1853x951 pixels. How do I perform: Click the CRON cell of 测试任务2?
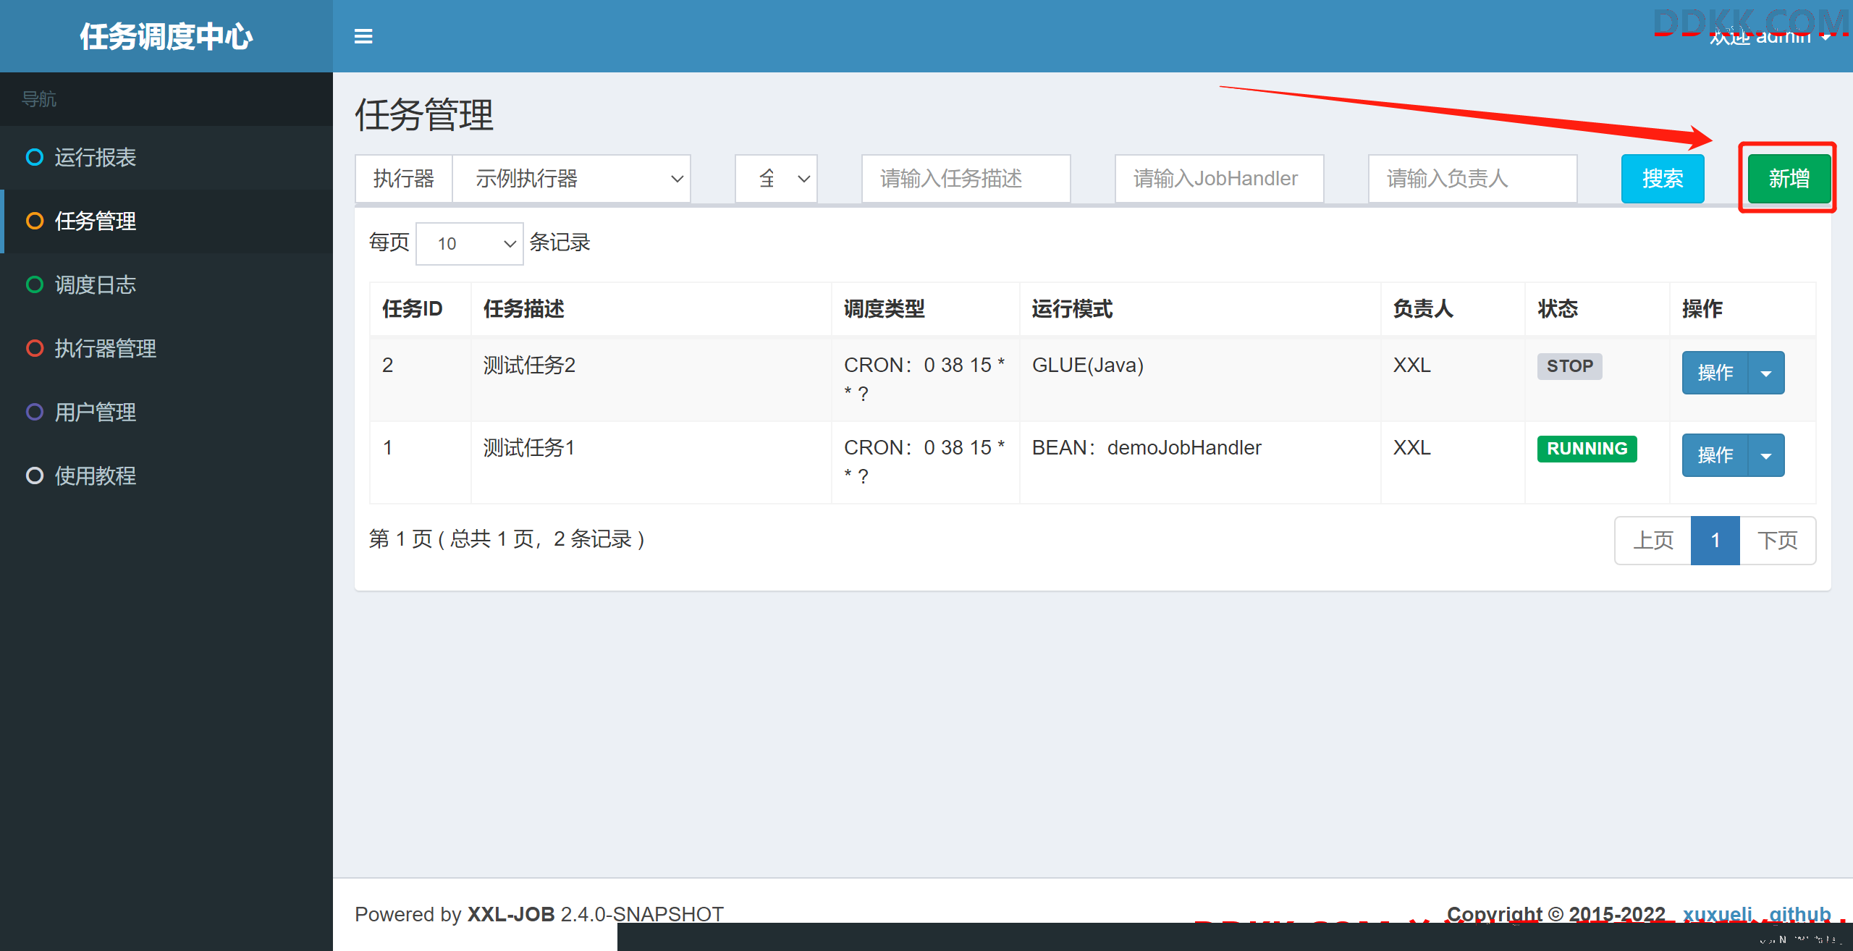click(924, 379)
